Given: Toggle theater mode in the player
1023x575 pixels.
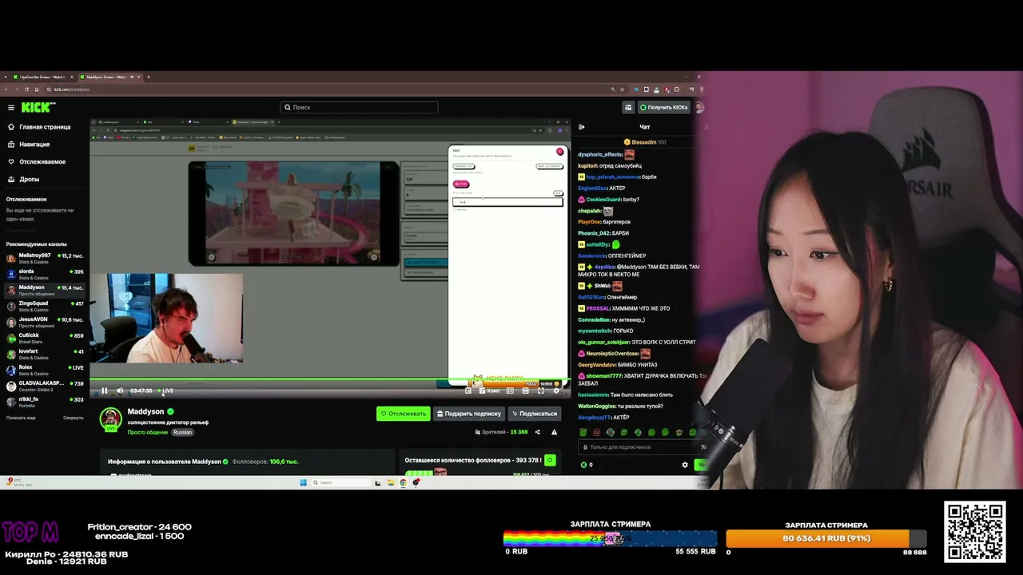Looking at the screenshot, I should coord(525,391).
